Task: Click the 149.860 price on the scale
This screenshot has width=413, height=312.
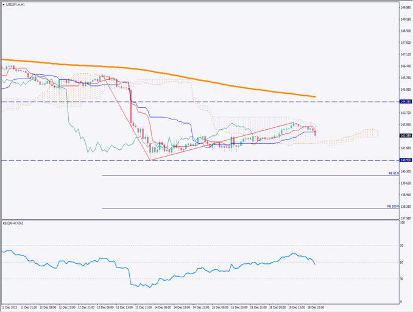Action: (404, 8)
